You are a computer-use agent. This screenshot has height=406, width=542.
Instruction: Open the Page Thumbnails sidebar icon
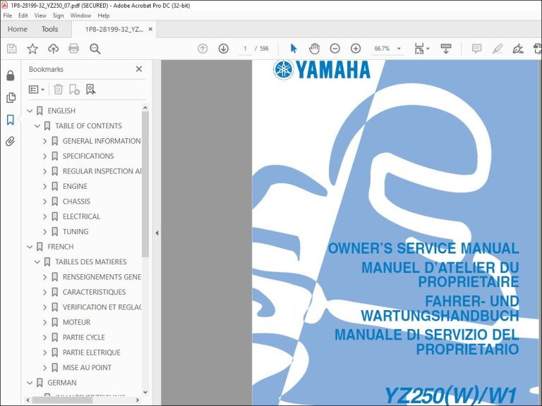coord(11,98)
